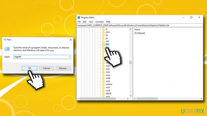Click tree pane vertical scrollbar thumb
The width and height of the screenshot is (207, 116).
130,62
